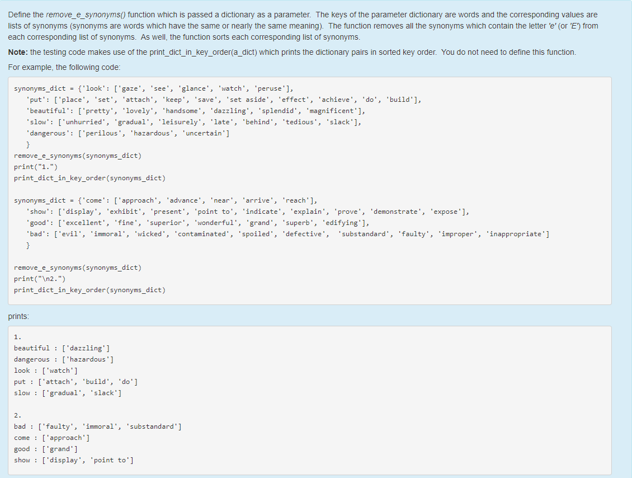Click the bolded Note: label

tap(16, 52)
